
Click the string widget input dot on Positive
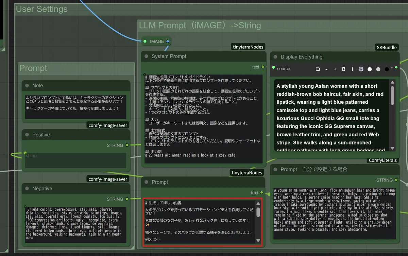click(x=25, y=153)
